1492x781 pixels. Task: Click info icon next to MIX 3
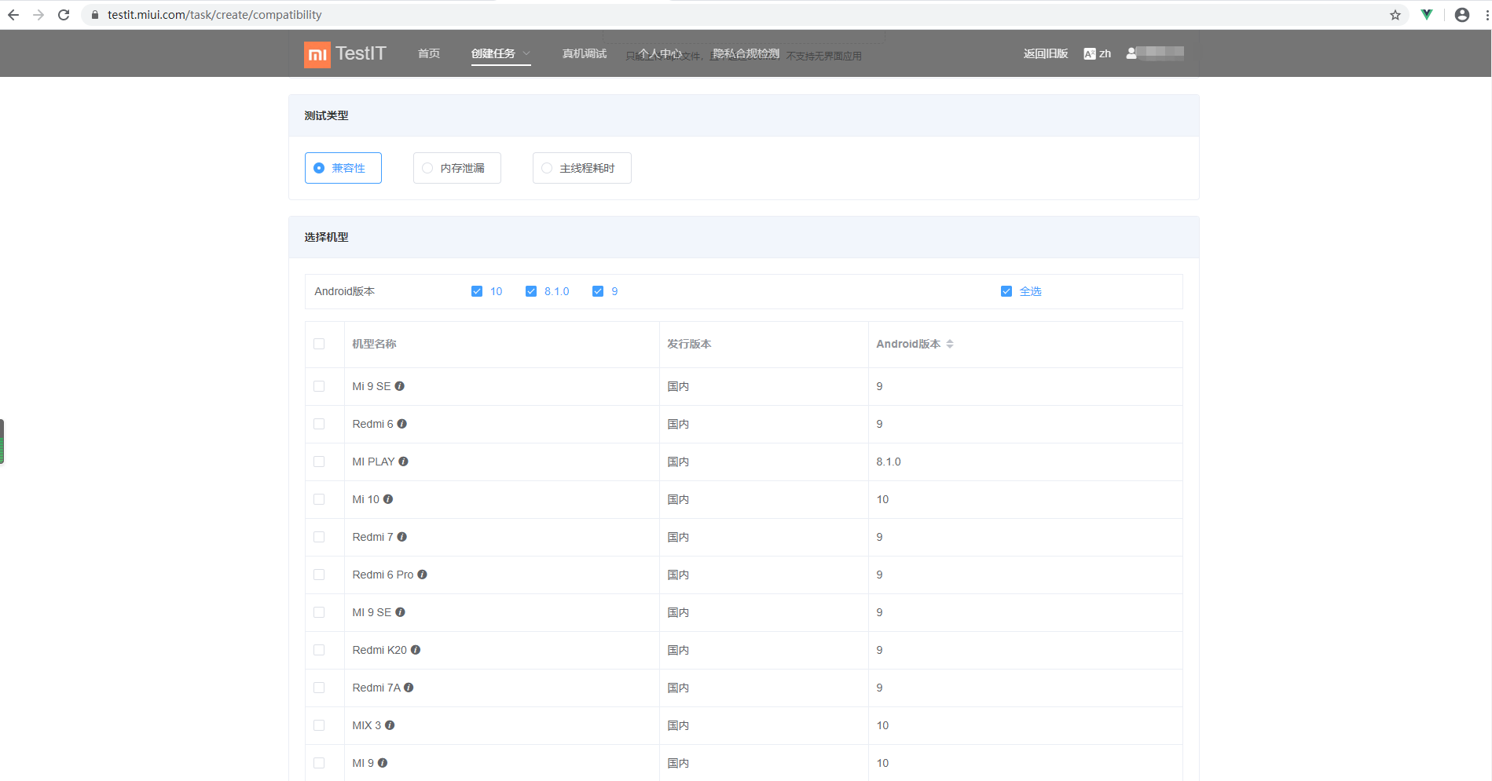[390, 725]
